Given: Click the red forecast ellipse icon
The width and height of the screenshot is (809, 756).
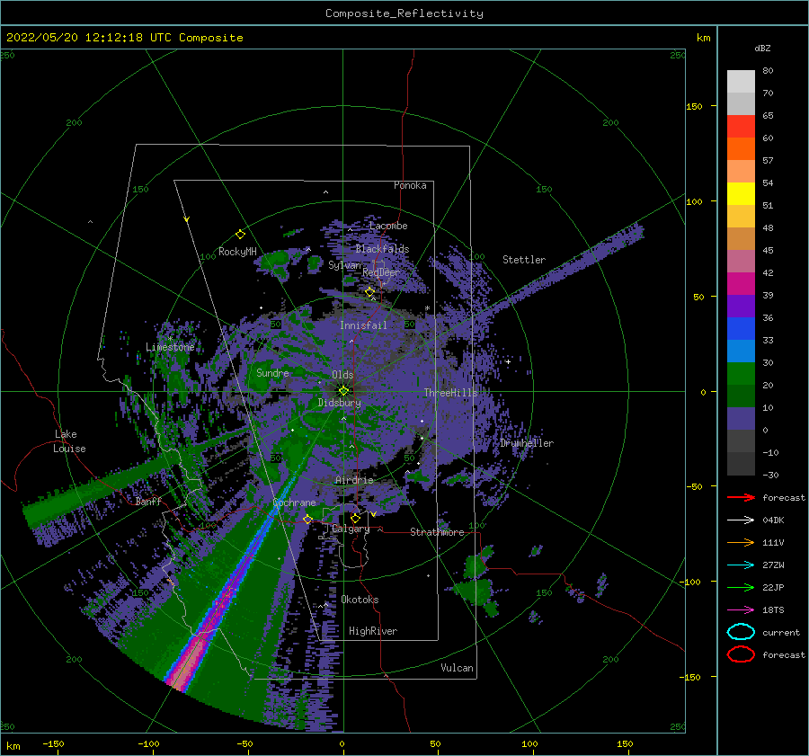Looking at the screenshot, I should tap(741, 654).
